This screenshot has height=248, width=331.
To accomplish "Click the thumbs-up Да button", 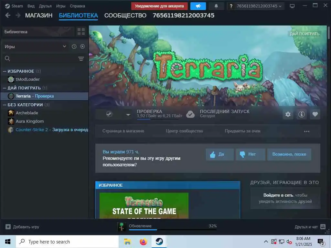I will click(219, 154).
